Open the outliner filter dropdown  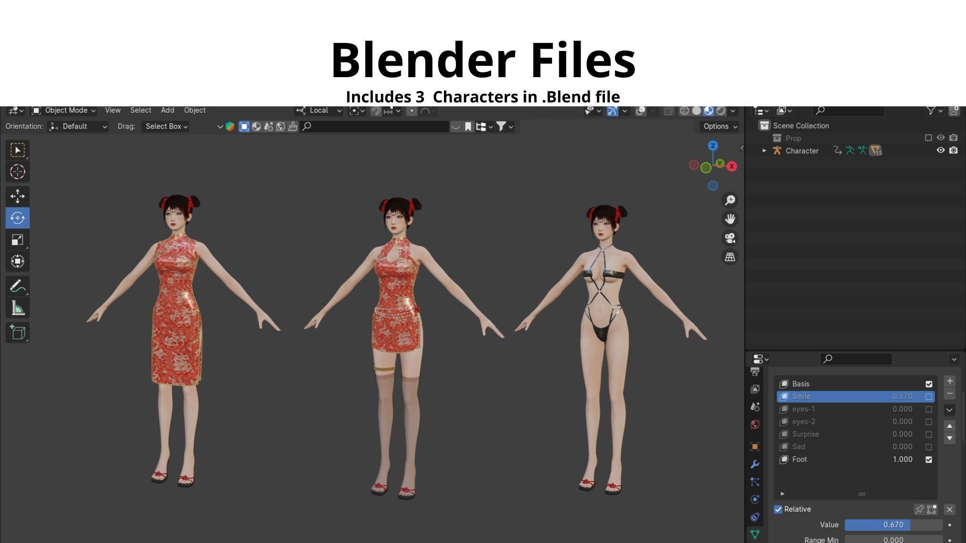coord(935,111)
